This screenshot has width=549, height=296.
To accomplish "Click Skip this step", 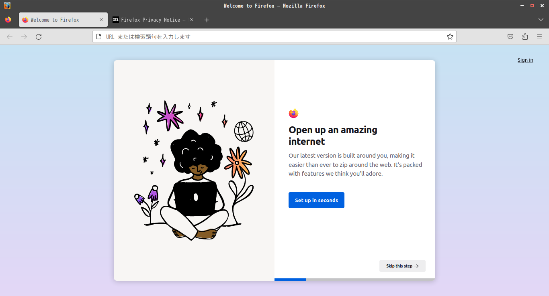I will (402, 266).
